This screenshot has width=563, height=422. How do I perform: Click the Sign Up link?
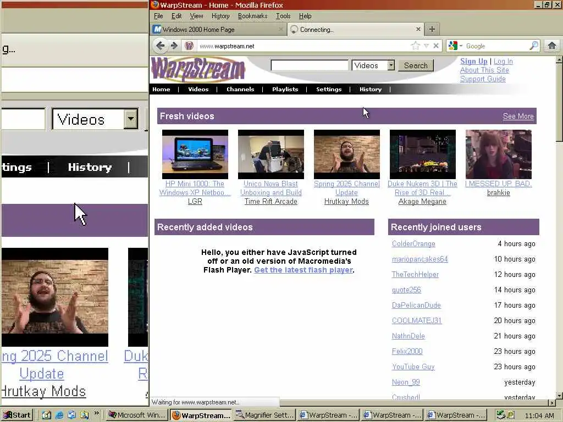[x=473, y=62]
